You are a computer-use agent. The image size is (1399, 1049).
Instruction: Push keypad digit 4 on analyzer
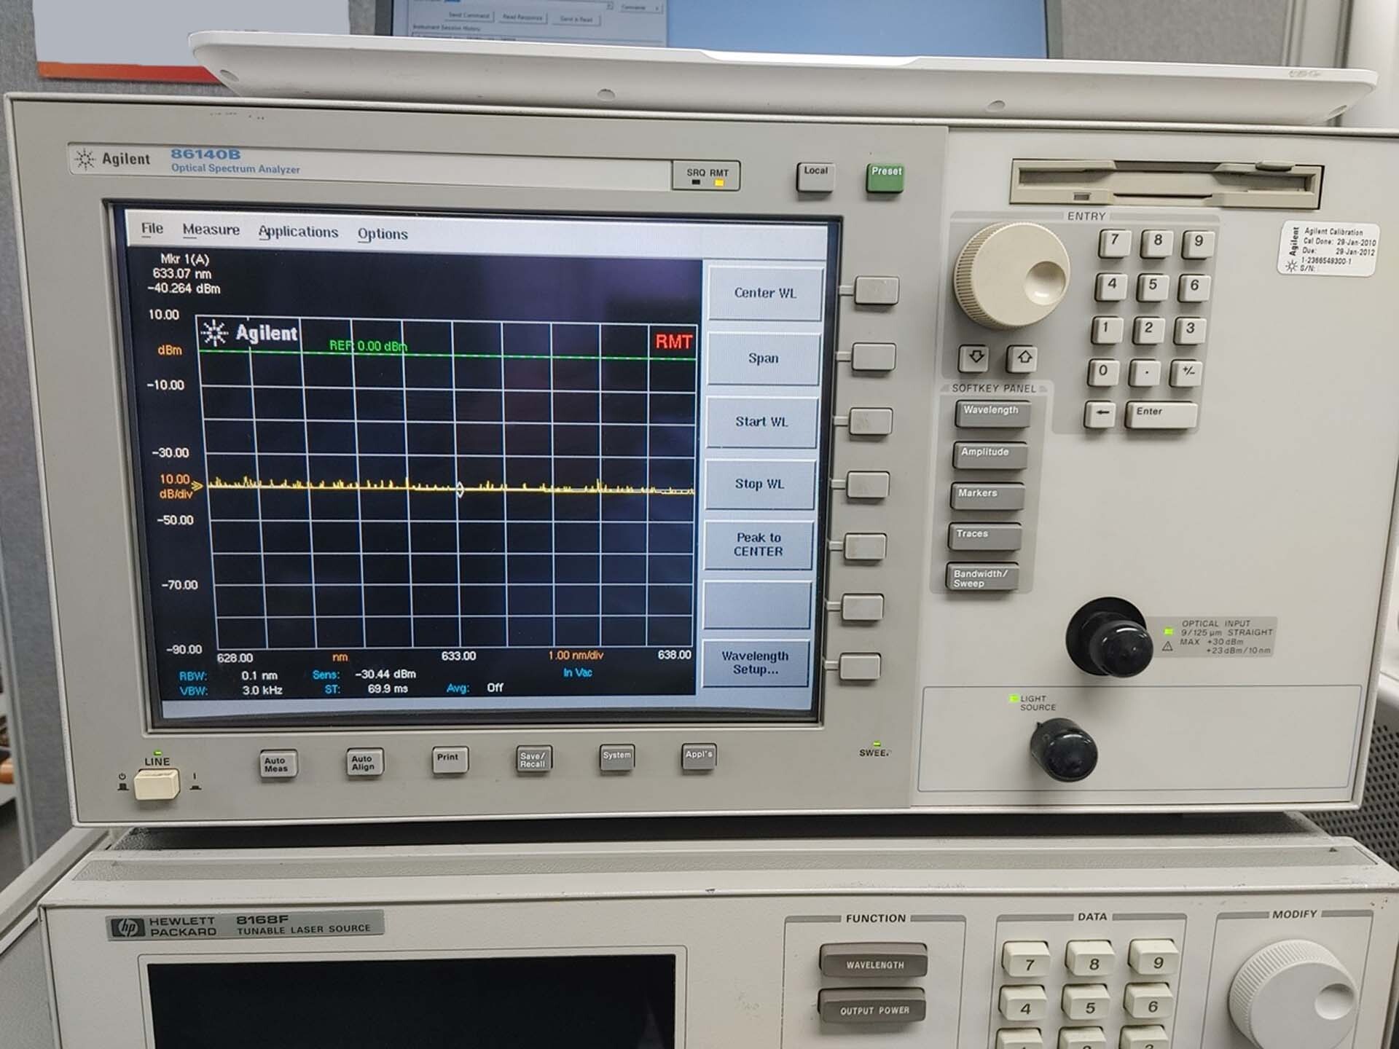[x=1111, y=287]
